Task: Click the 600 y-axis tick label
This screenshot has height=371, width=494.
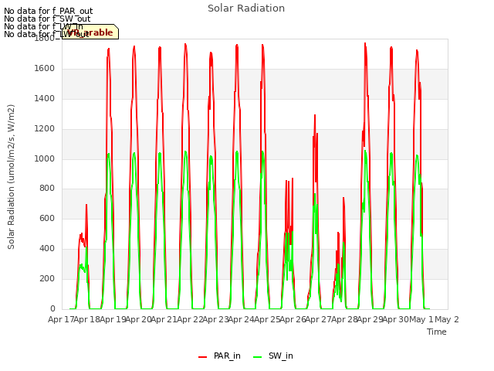Action: point(47,219)
